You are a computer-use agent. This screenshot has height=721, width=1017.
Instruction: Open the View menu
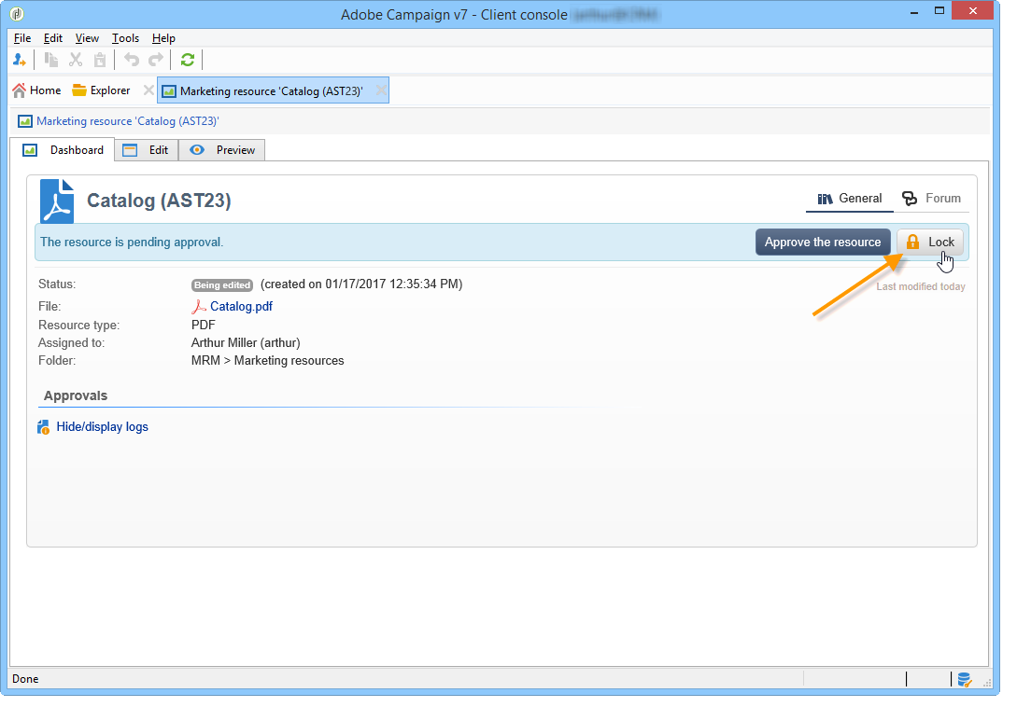click(87, 38)
